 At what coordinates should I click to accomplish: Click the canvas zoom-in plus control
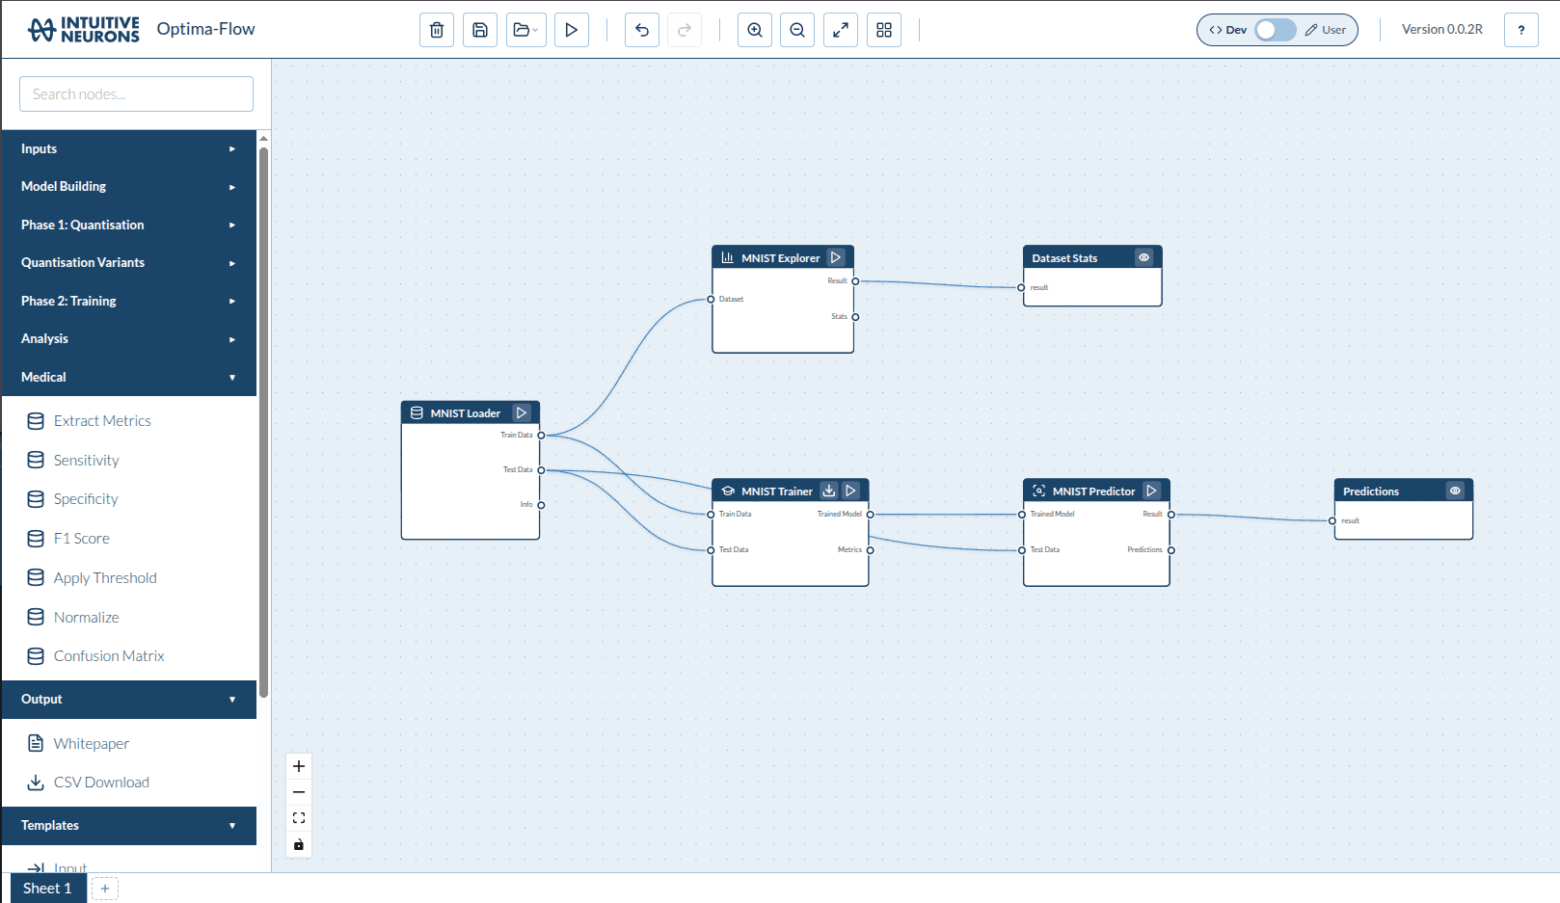[x=299, y=766]
